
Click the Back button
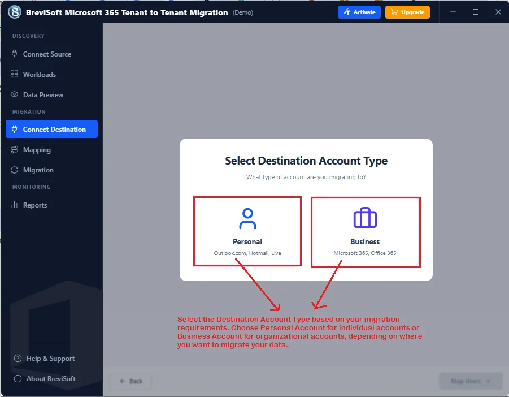[x=131, y=381]
